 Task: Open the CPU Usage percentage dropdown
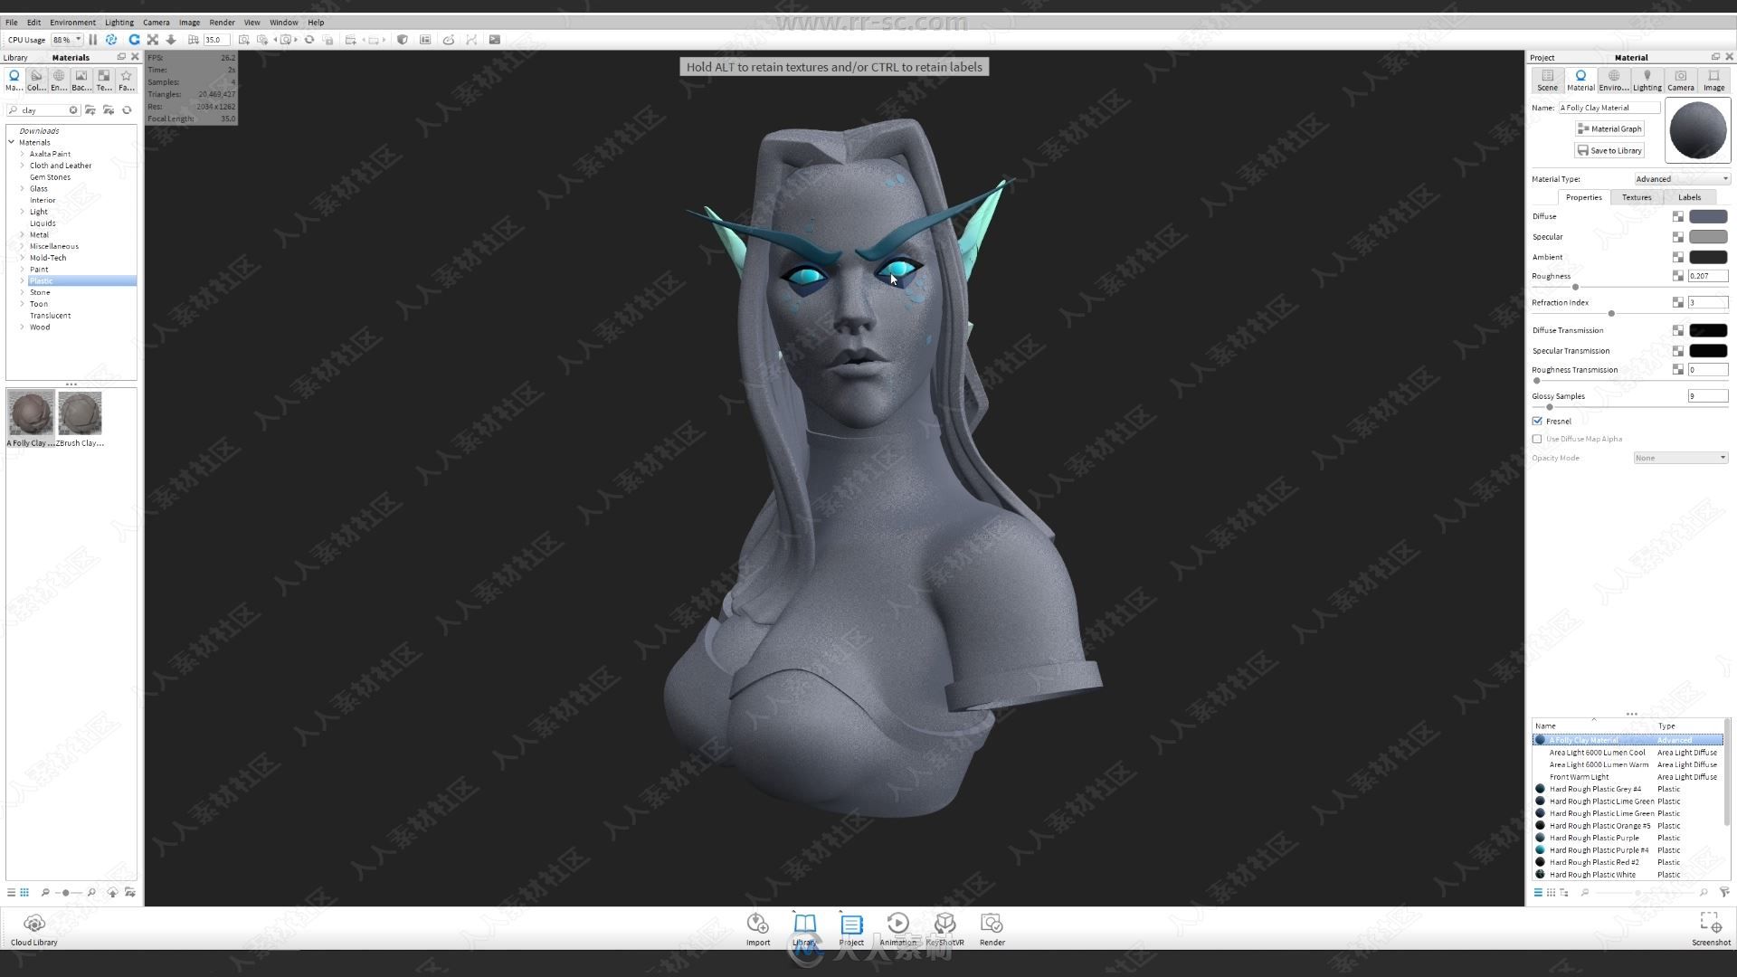point(68,40)
